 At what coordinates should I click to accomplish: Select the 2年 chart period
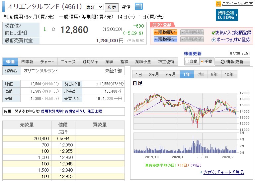point(201,74)
